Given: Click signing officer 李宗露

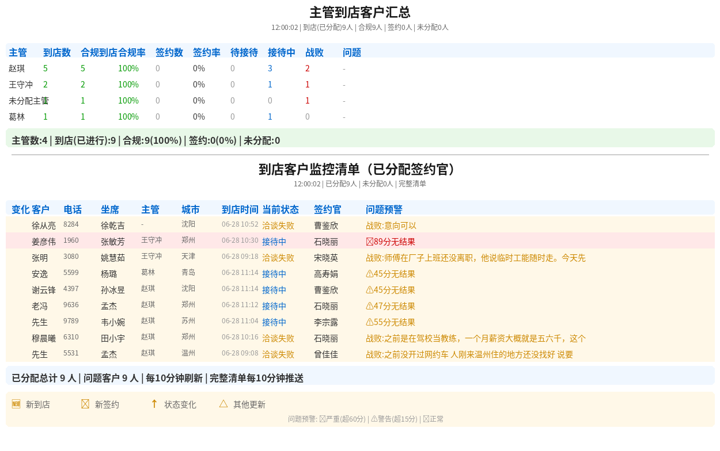Looking at the screenshot, I should click(326, 322).
